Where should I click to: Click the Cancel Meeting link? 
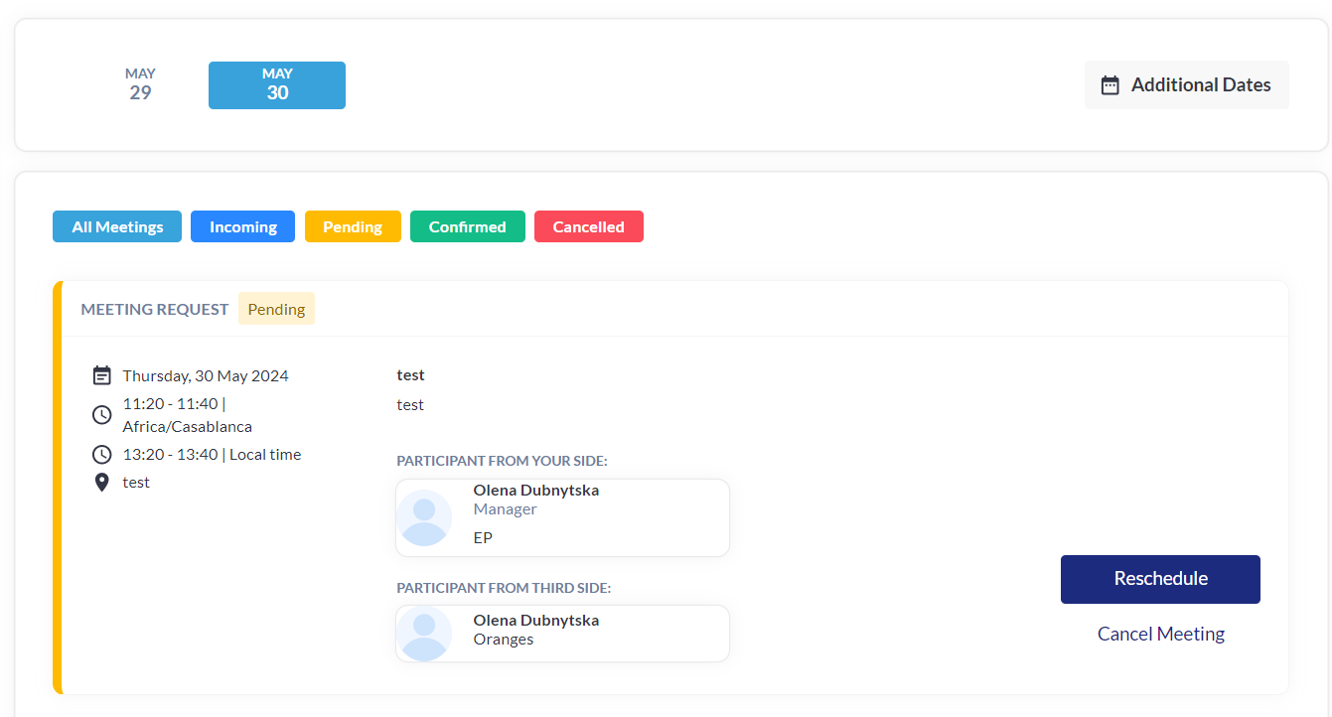[1160, 634]
